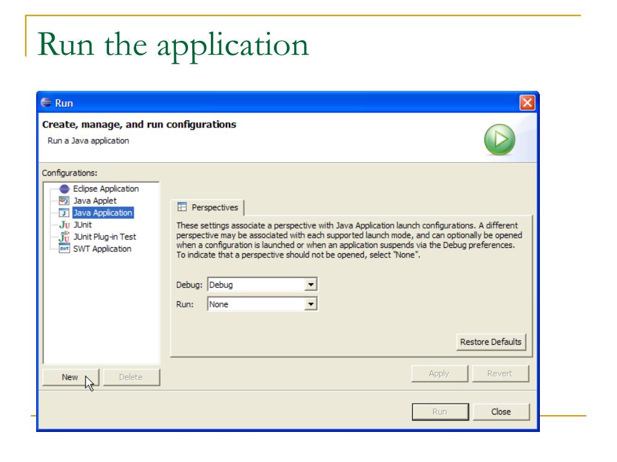Click the Perspectives tab icon
The image size is (617, 462).
(182, 207)
